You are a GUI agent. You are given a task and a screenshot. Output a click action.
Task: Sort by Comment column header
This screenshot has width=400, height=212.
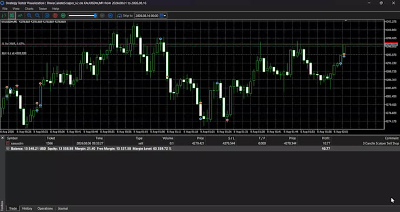coord(392,138)
